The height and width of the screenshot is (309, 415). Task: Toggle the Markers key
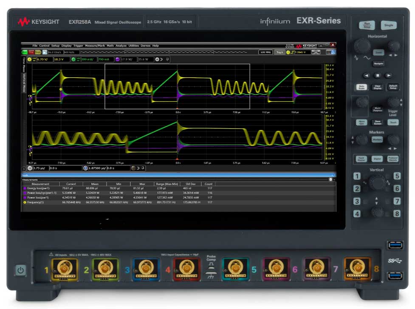[x=377, y=139]
